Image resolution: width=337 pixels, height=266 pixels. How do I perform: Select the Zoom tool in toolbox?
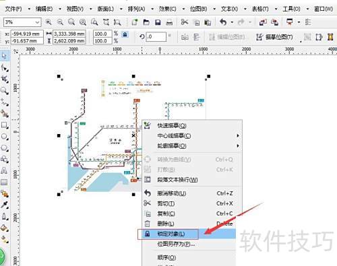[x=5, y=91]
